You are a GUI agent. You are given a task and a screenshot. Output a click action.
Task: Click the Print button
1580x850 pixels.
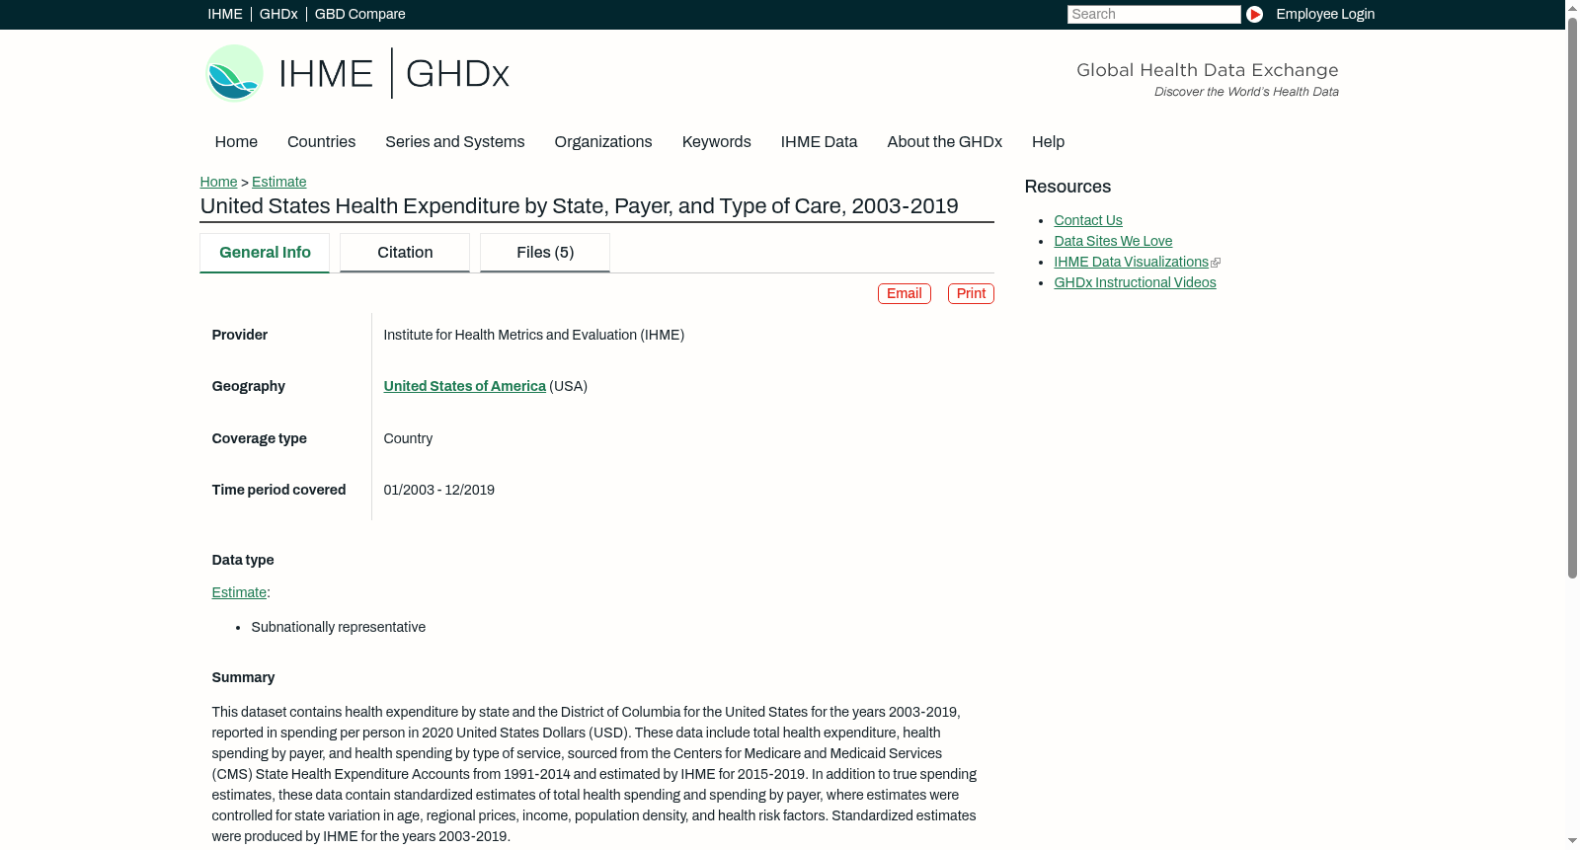(x=971, y=294)
